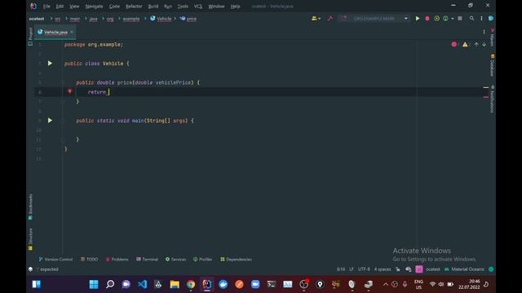Image resolution: width=522 pixels, height=293 pixels.
Task: Click the 6:16 cursor position in the status bar
Action: 341,269
